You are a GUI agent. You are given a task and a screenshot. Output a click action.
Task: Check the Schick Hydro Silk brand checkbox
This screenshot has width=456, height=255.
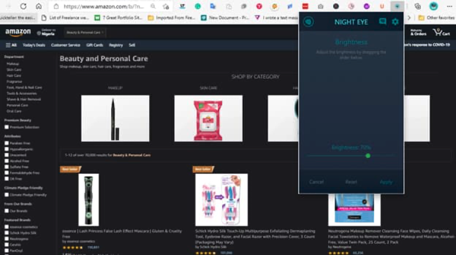(x=6, y=233)
